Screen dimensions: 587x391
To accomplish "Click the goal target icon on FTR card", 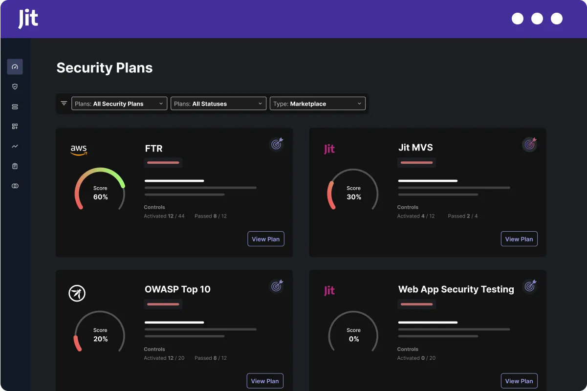I will pyautogui.click(x=277, y=144).
